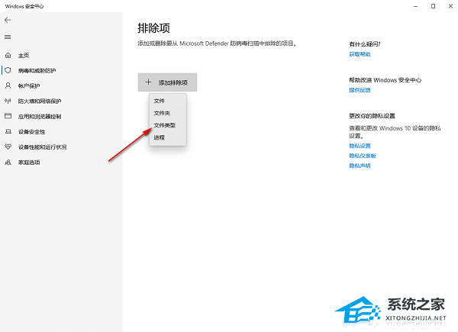
Task: Open the 隐私仪表板 link
Action: pyautogui.click(x=363, y=156)
